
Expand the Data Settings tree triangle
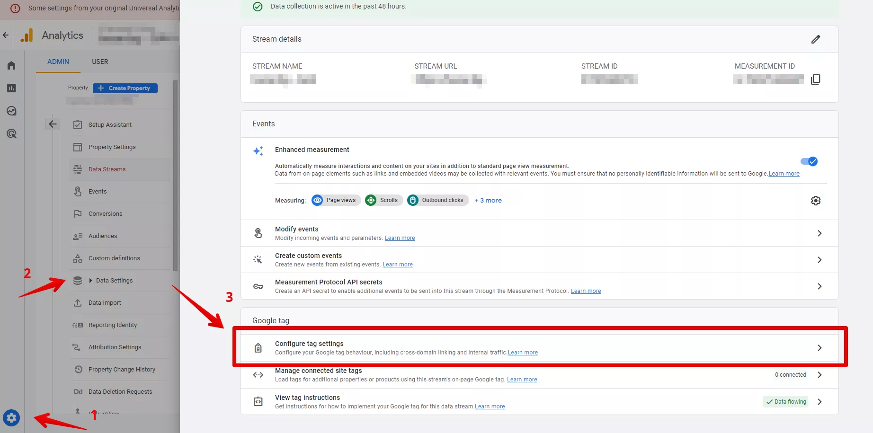tap(91, 281)
